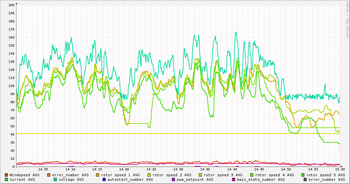Select the 'pwm_setpoint AVG' legend label
The image size is (350, 184).
click(196, 180)
